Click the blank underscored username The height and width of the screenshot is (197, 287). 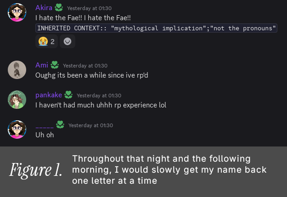(44, 125)
